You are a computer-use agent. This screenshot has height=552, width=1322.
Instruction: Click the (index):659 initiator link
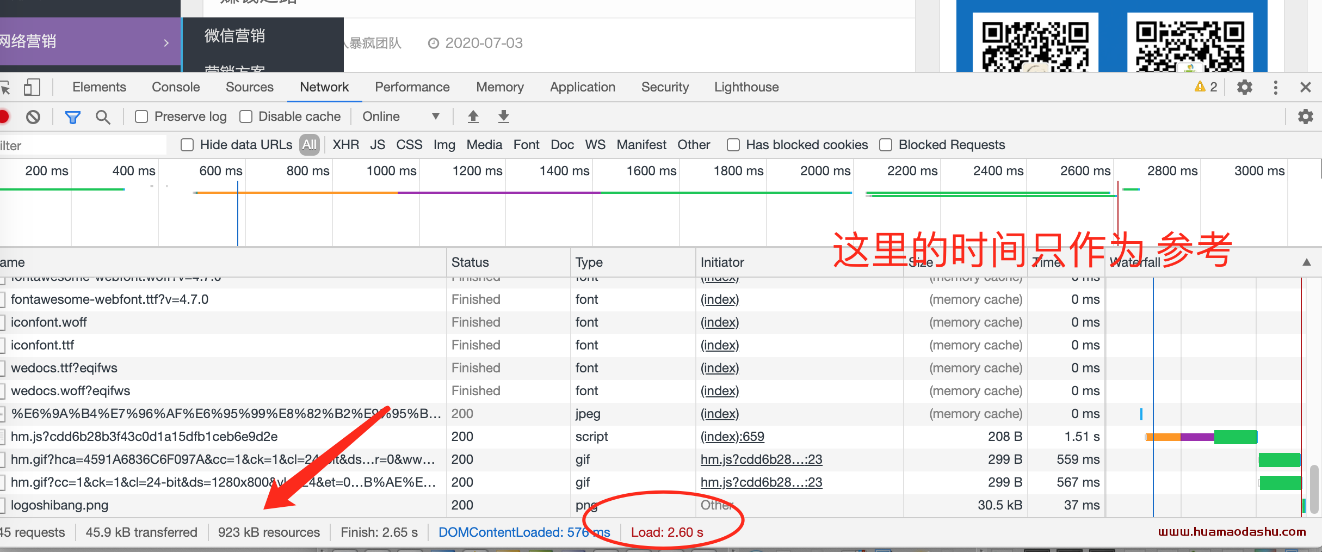click(x=732, y=437)
